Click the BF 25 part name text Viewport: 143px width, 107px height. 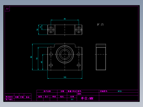click(100, 25)
